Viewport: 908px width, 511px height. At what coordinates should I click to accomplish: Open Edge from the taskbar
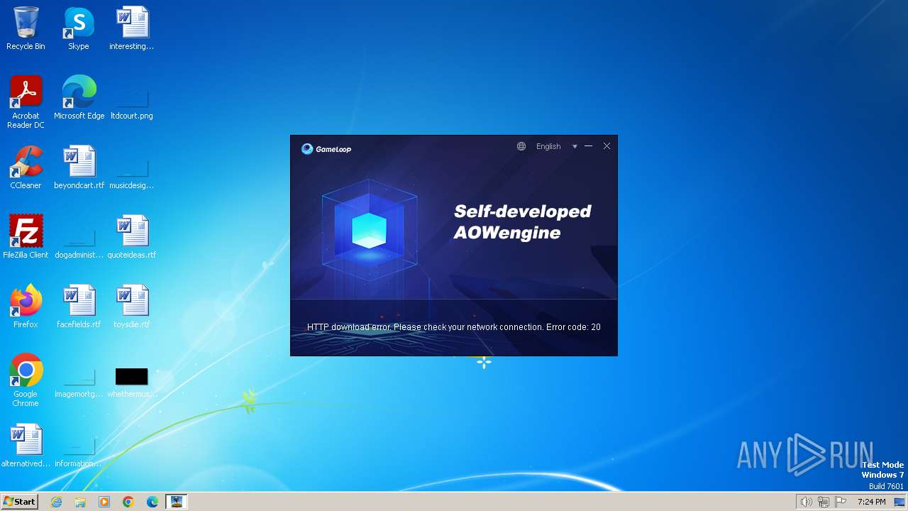click(x=153, y=502)
